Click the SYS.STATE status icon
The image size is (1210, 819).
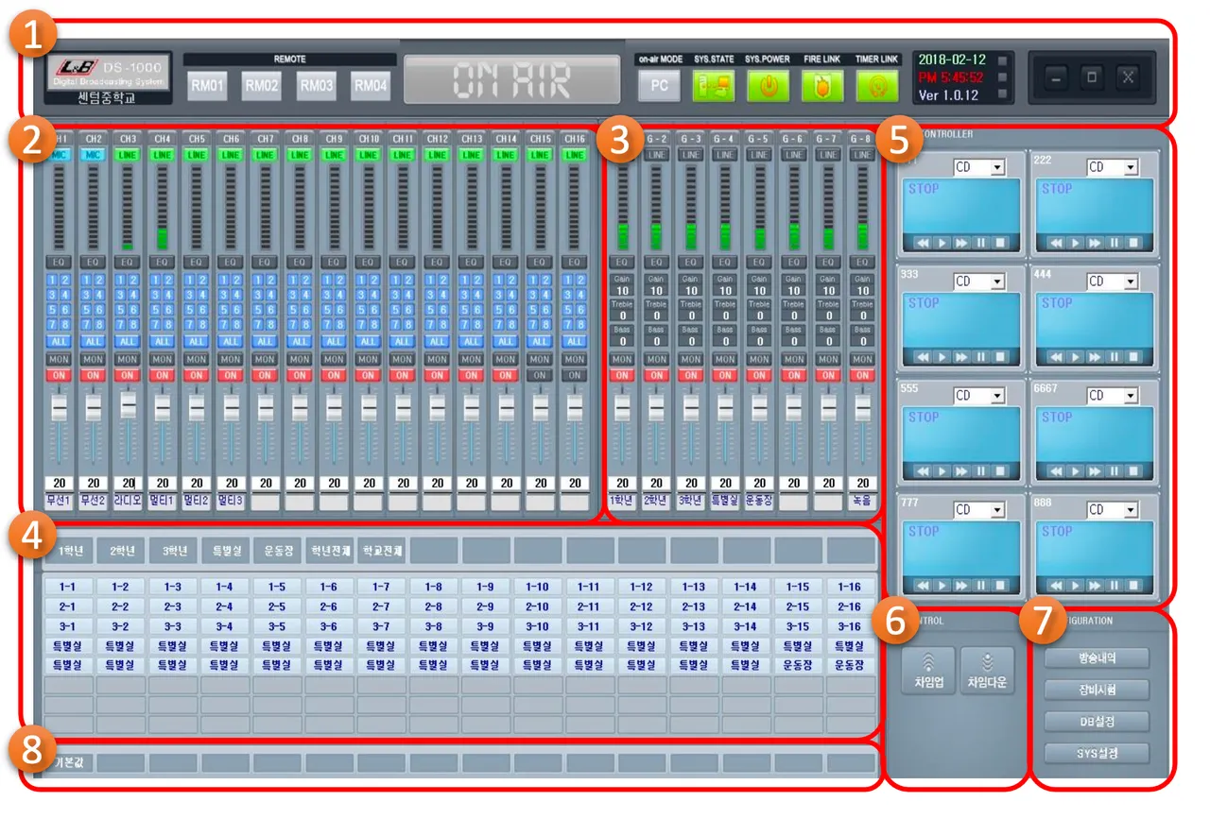(x=713, y=88)
